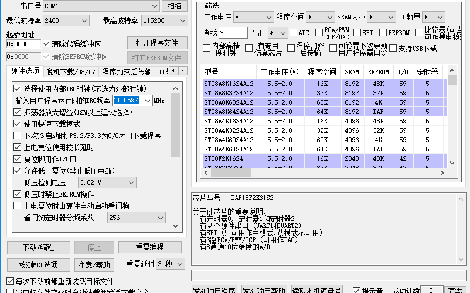The image size is (470, 293).
Task: Toggle 上电复位使用较长延时 checkbox
Action: click(x=18, y=147)
